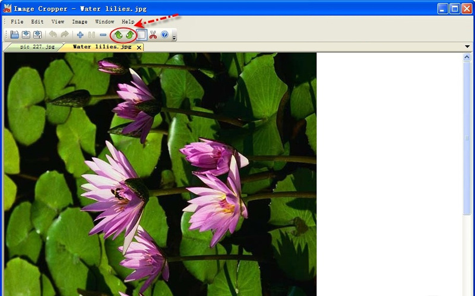
Task: Open the Edit menu
Action: click(x=37, y=21)
